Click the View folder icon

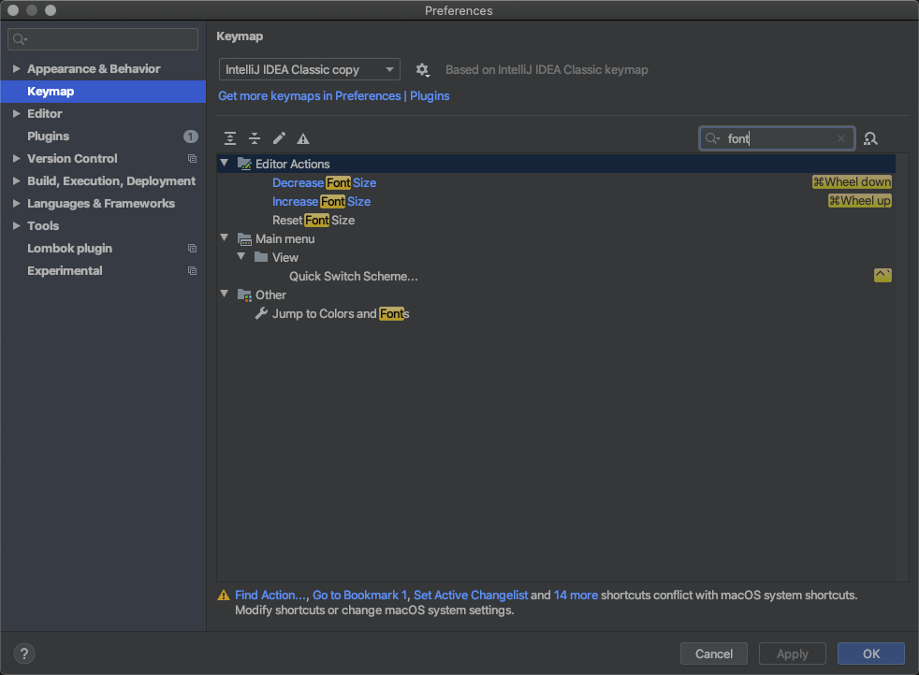(261, 258)
